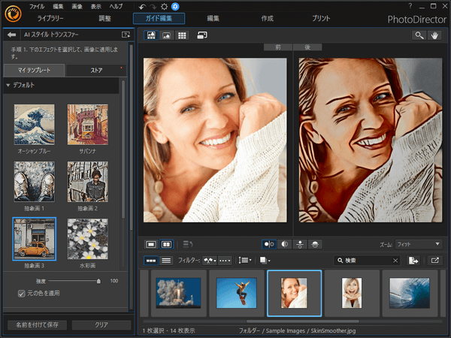Select the hand pan tool
The height and width of the screenshot is (338, 451).
[434, 35]
